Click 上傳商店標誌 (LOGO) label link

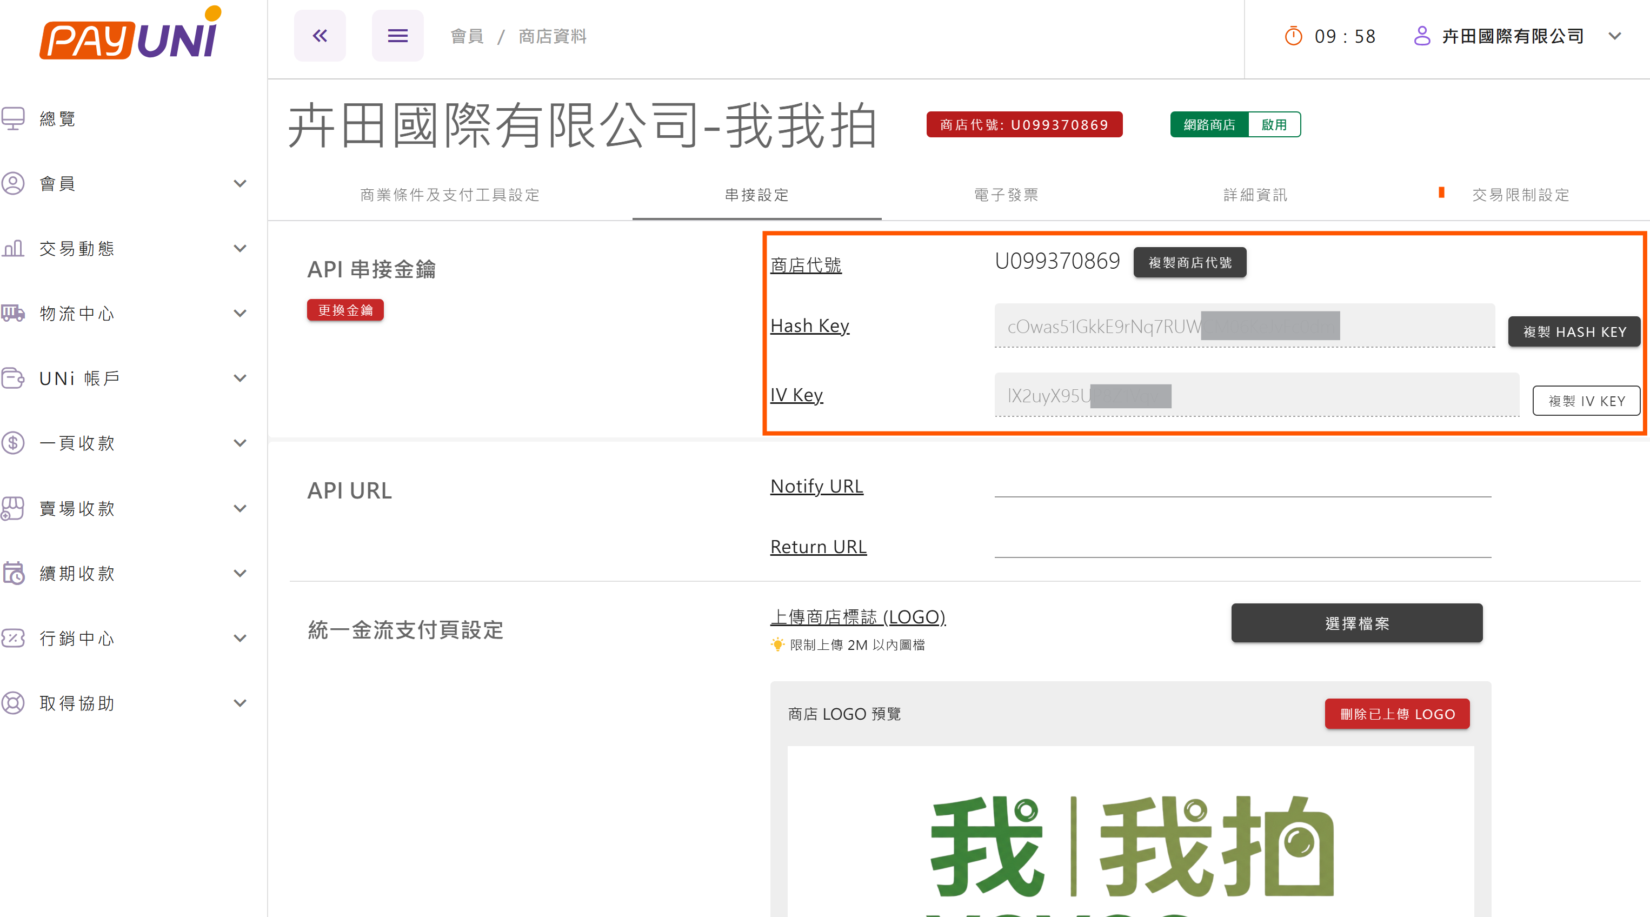click(857, 616)
